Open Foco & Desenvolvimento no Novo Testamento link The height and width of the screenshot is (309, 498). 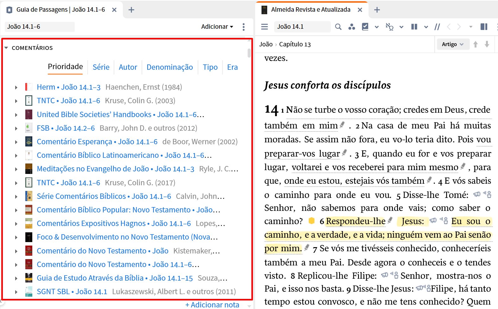(127, 237)
